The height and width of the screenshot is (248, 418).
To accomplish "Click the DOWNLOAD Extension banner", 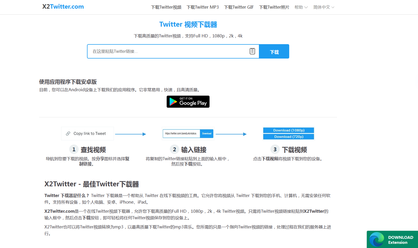I will [x=392, y=239].
